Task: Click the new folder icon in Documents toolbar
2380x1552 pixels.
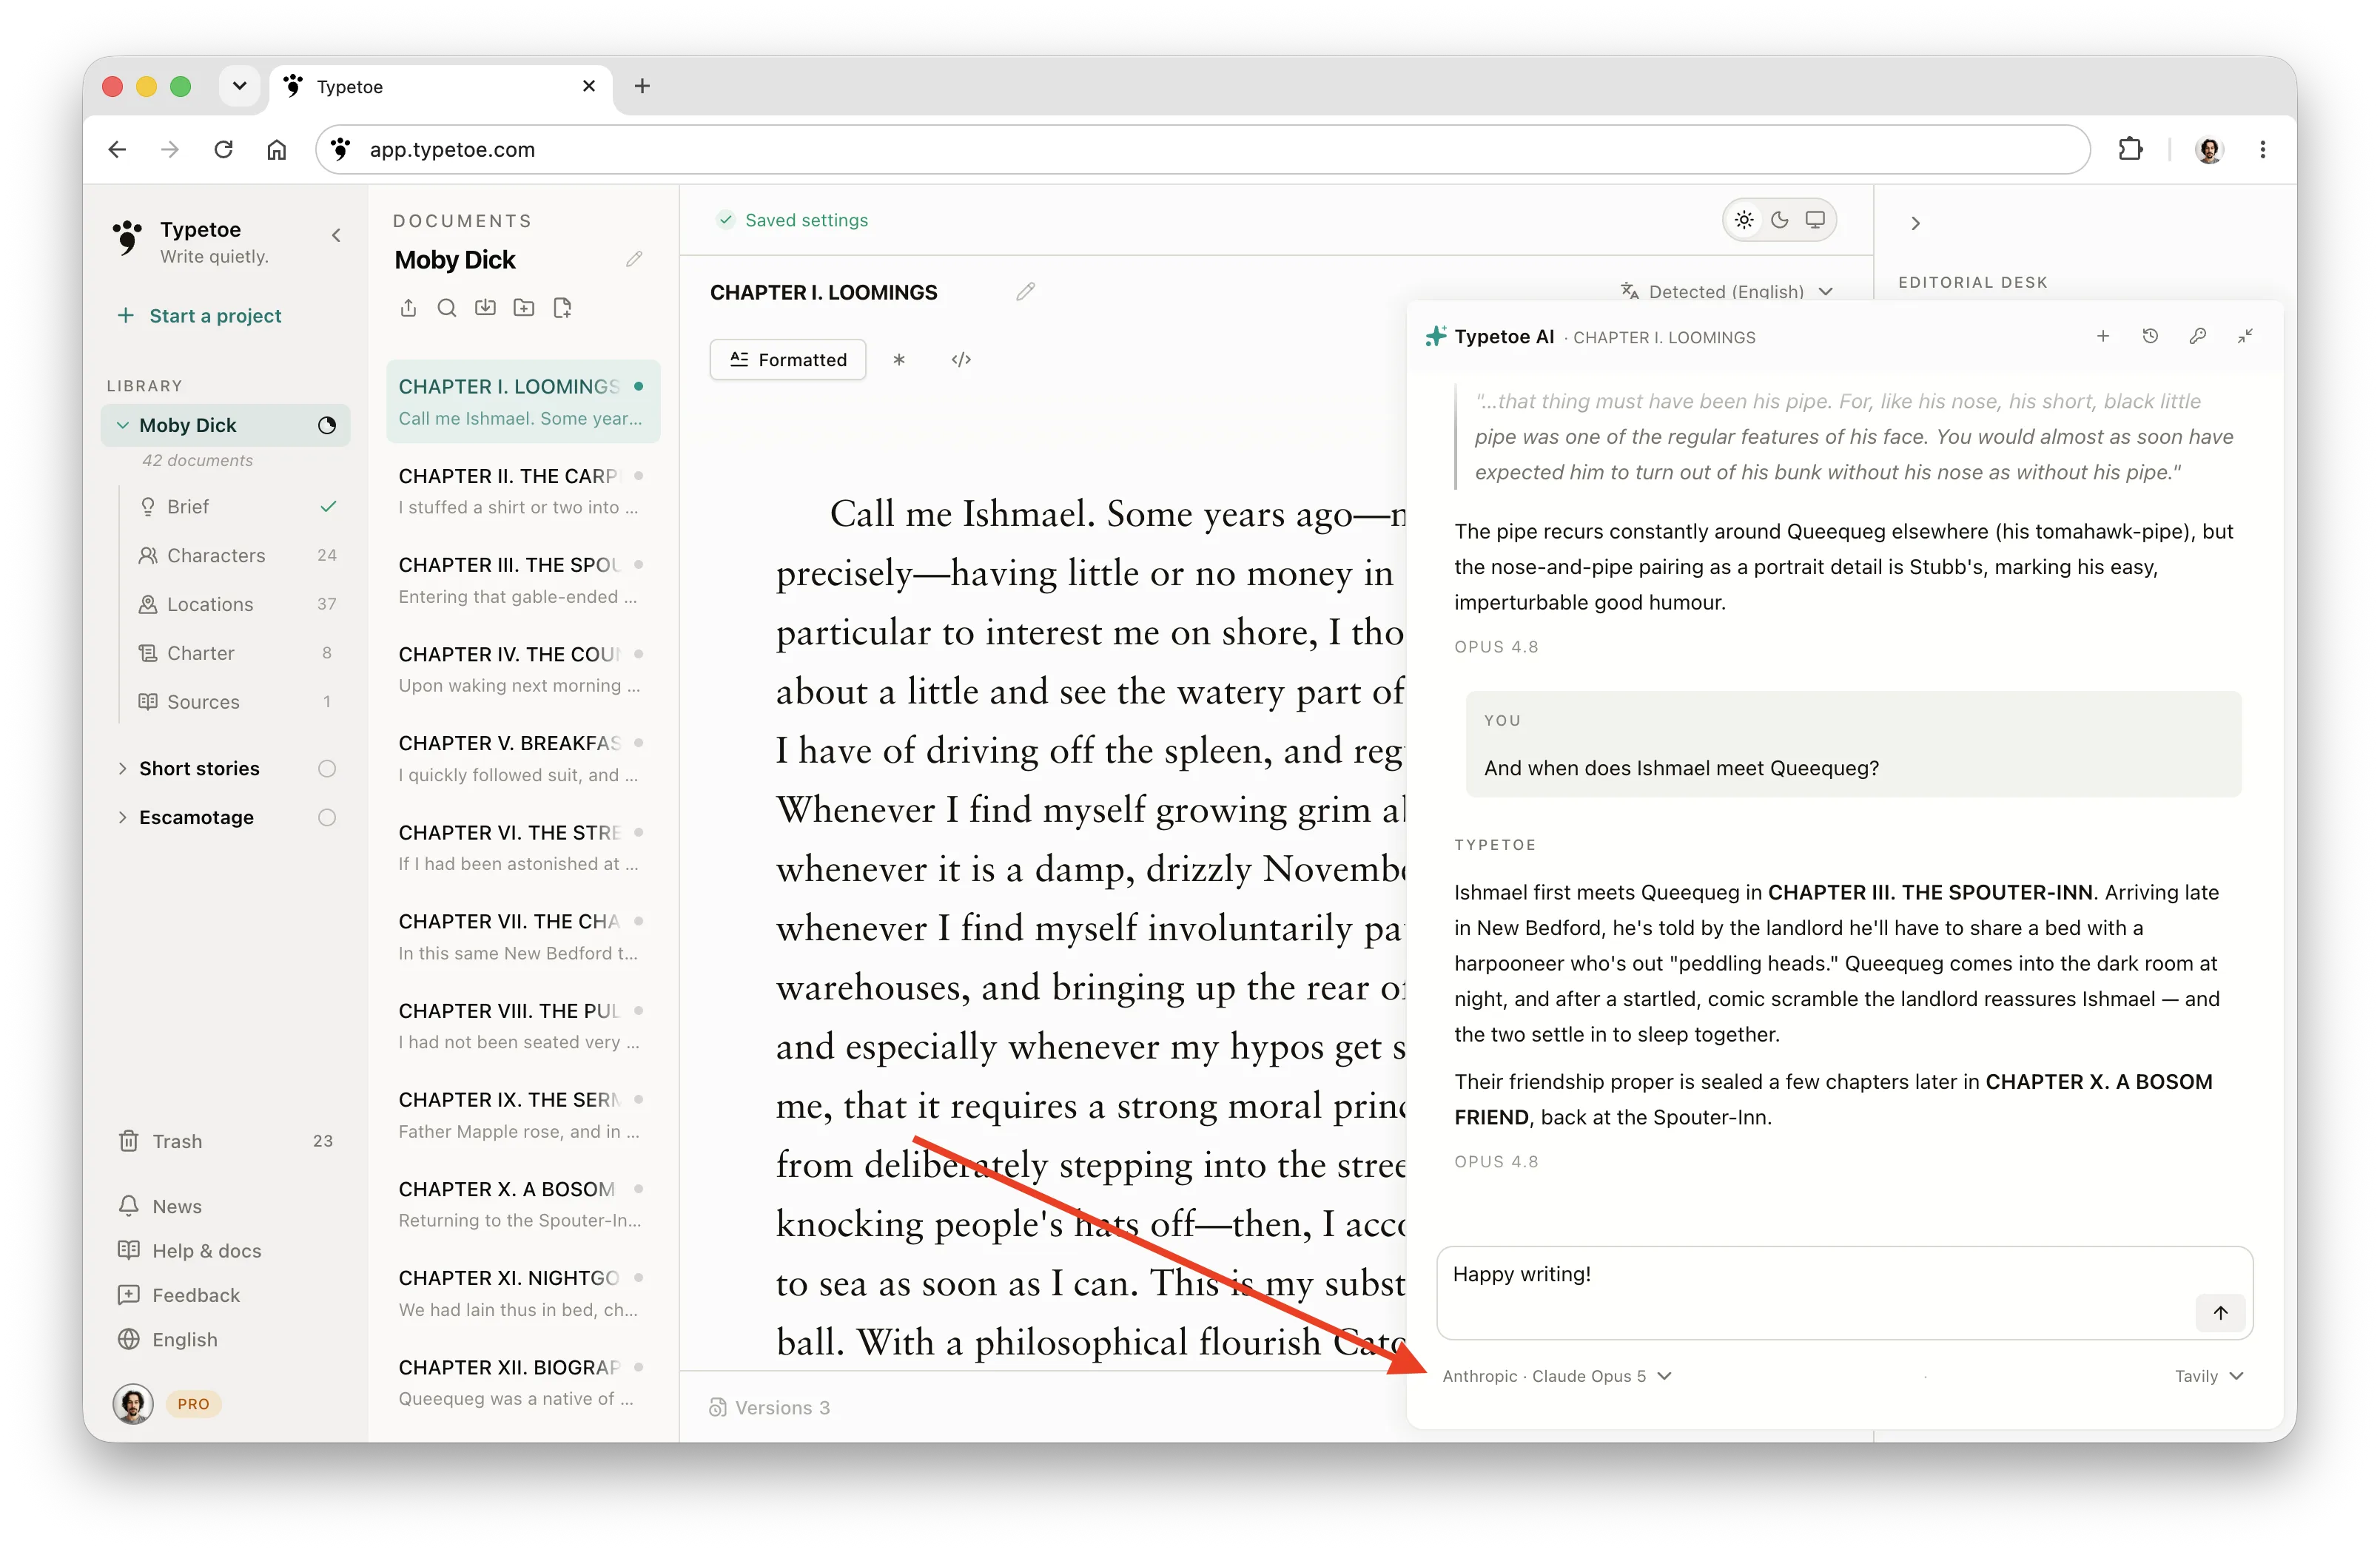Action: coord(524,308)
